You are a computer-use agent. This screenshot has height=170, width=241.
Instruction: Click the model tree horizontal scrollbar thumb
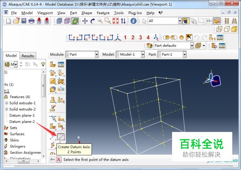click(23, 161)
